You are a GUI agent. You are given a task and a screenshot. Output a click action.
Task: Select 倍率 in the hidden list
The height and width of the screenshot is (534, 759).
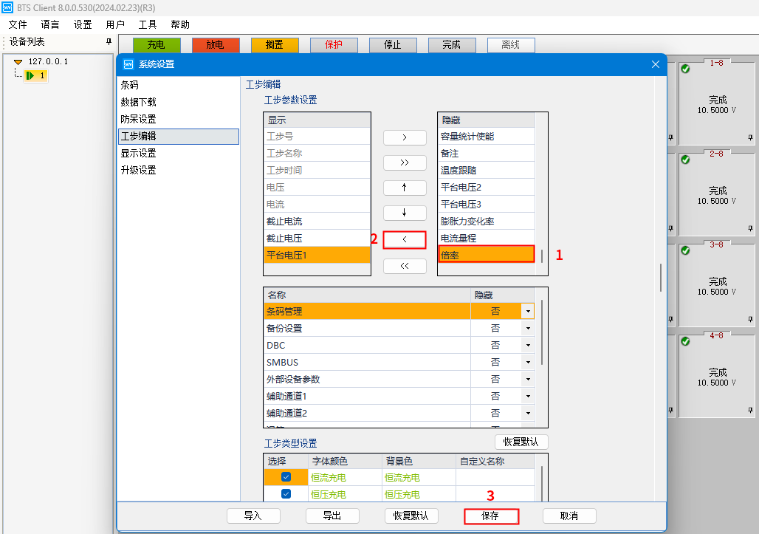pyautogui.click(x=487, y=254)
